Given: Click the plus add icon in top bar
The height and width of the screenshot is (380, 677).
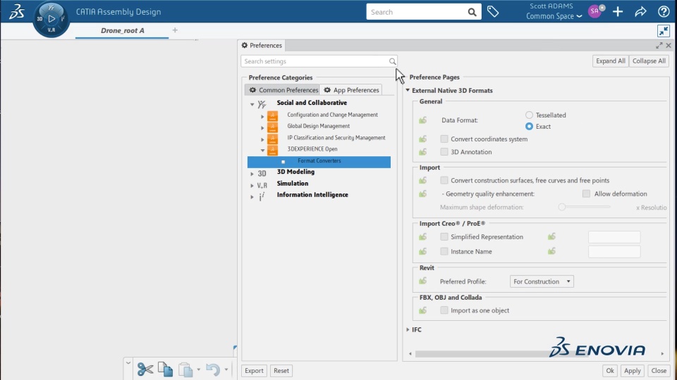Looking at the screenshot, I should (x=618, y=12).
